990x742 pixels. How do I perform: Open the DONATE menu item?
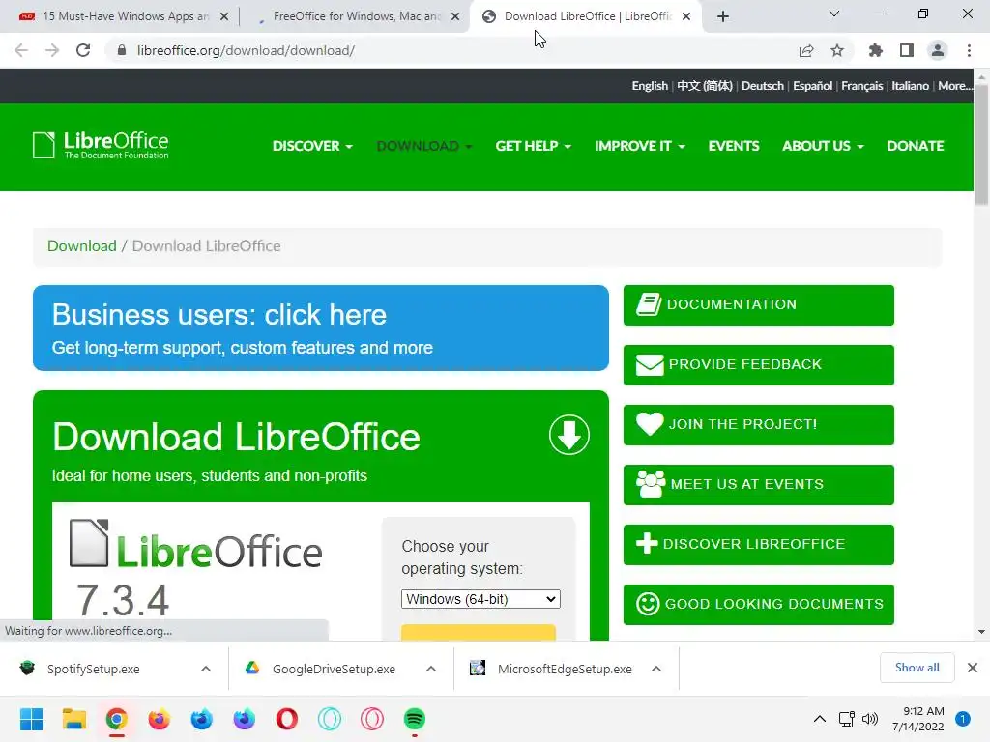[916, 146]
